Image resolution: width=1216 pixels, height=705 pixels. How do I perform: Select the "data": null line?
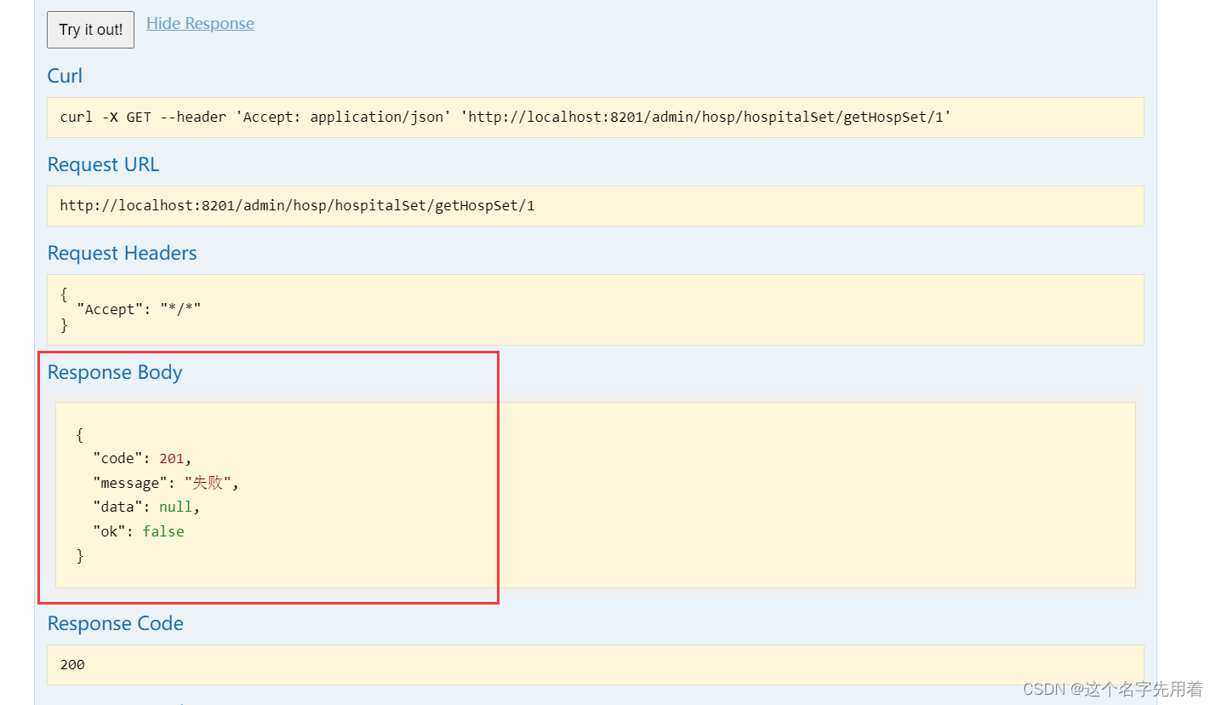(x=146, y=507)
